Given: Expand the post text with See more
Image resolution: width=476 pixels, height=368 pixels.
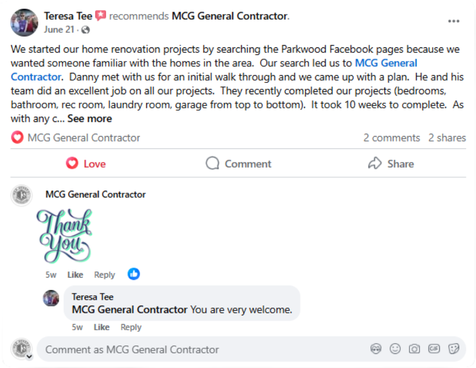Looking at the screenshot, I should 90,119.
